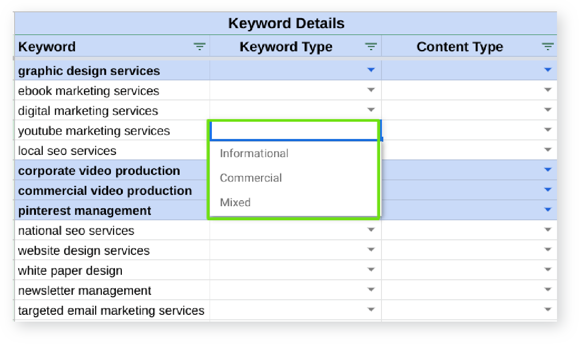This screenshot has width=587, height=352.
Task: Open Content Type dropdown for newsletter management
Action: (547, 290)
